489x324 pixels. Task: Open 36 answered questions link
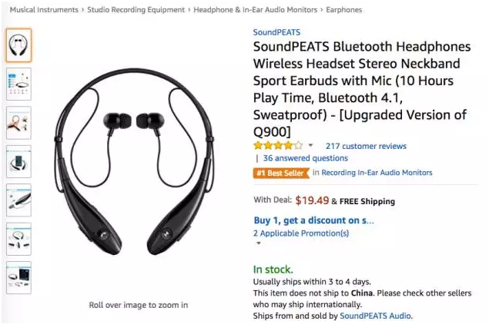click(x=305, y=158)
